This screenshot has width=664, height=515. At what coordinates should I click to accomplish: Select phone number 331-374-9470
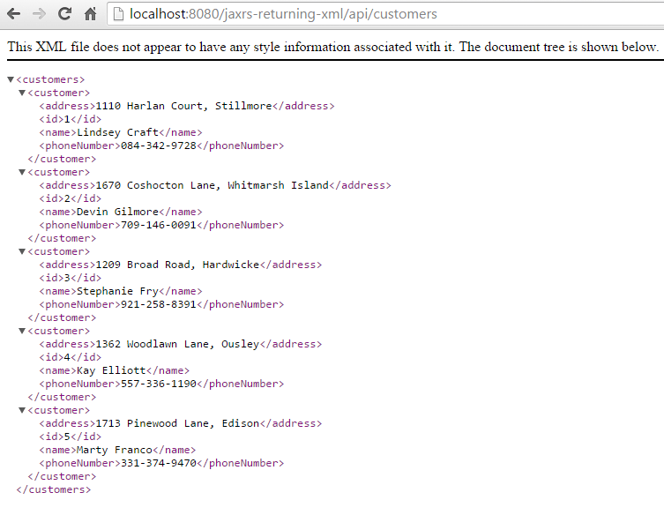click(x=159, y=463)
